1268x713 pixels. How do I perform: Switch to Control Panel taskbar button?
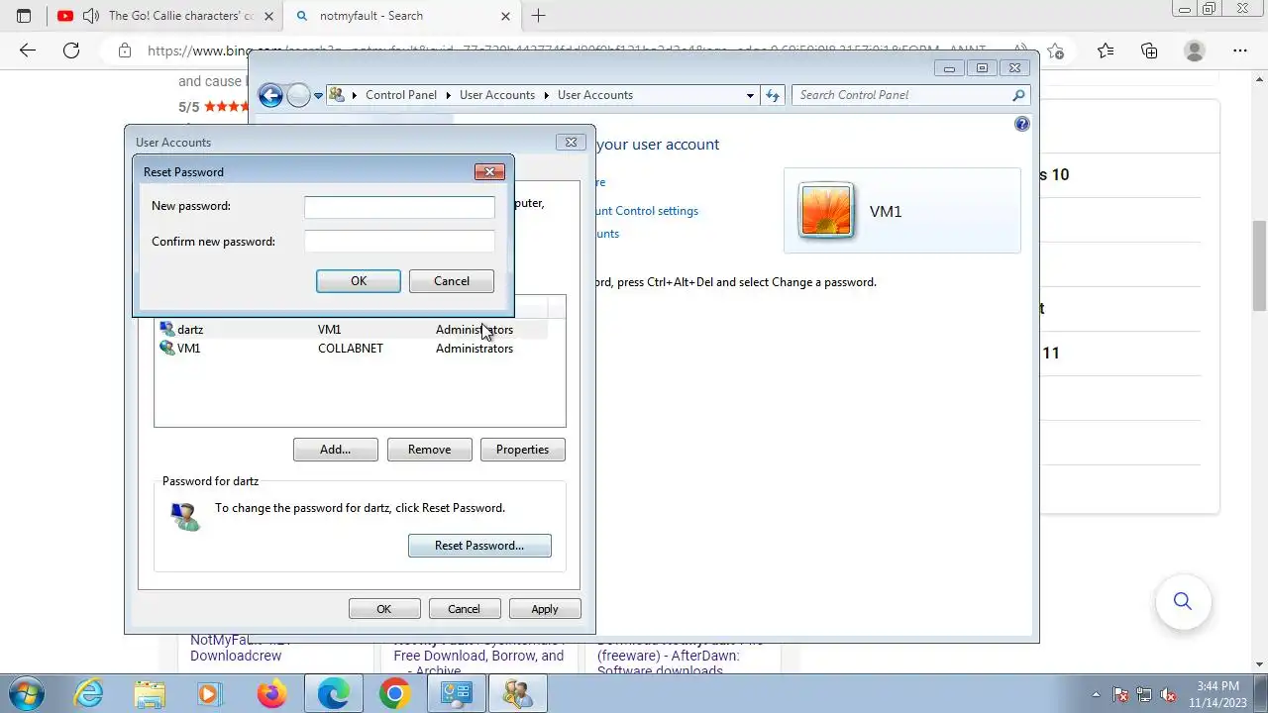click(456, 694)
